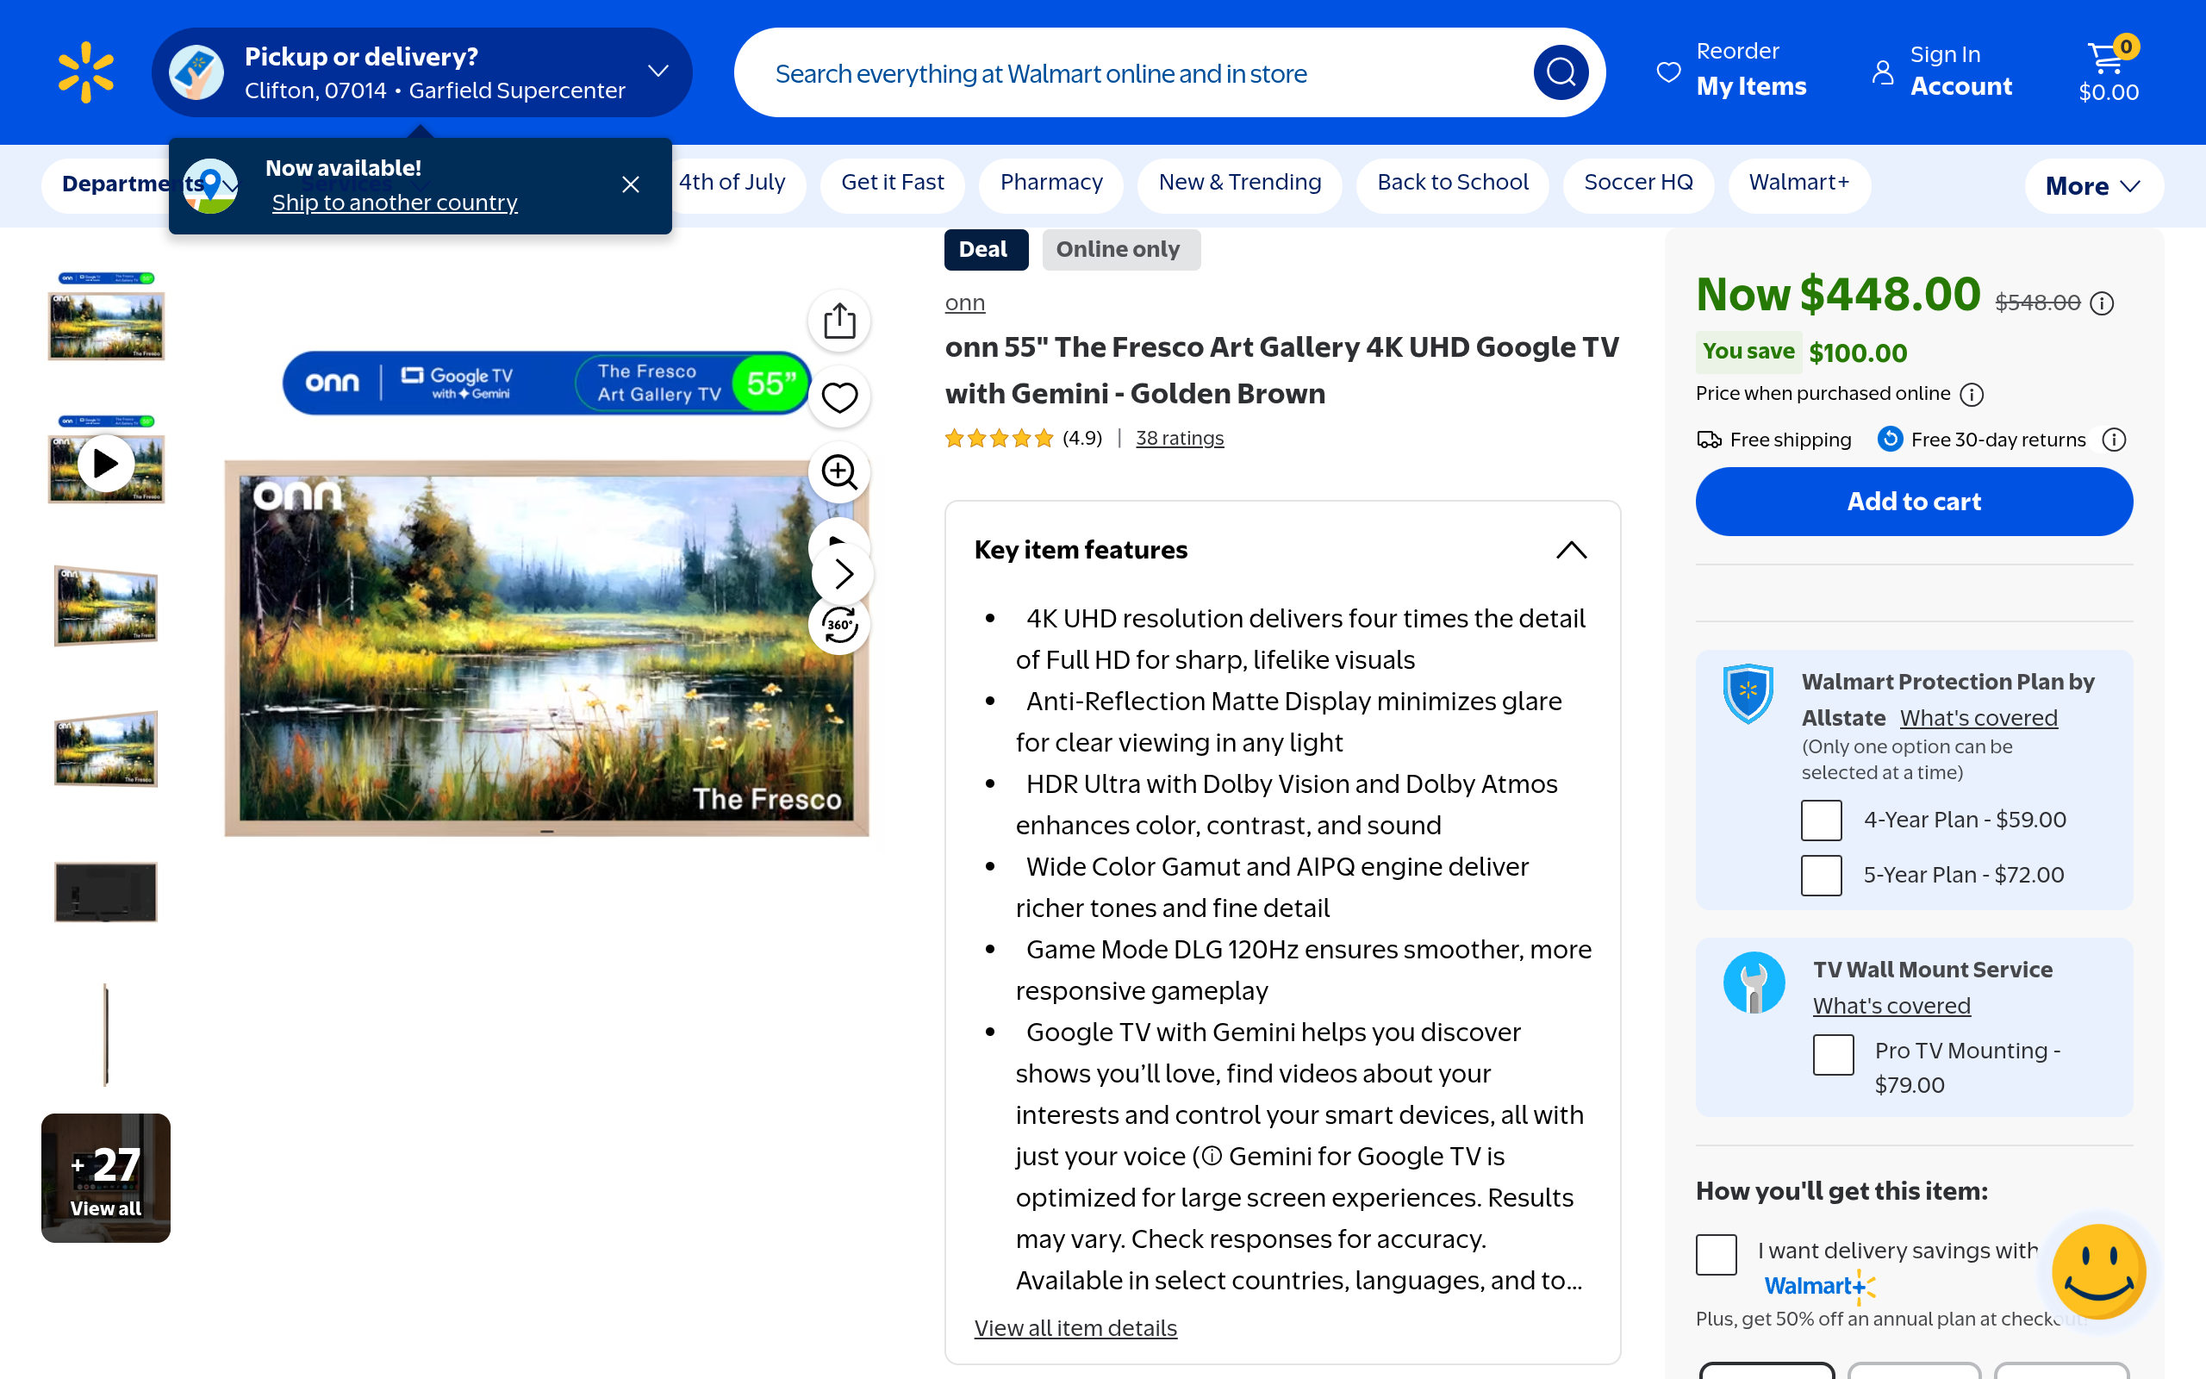Click the location globe icon in popup
Image resolution: width=2206 pixels, height=1379 pixels.
[x=210, y=186]
